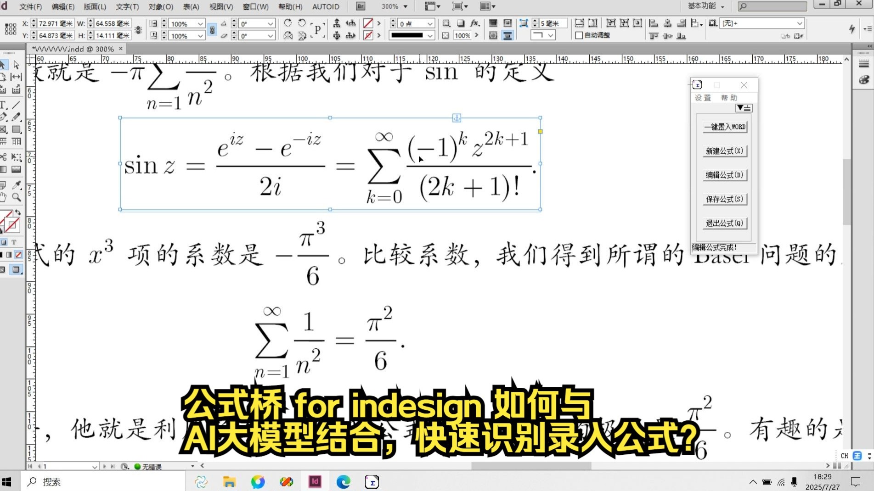Viewport: 874px width, 491px height.
Task: Open the corner shape dropdown
Action: pos(550,35)
